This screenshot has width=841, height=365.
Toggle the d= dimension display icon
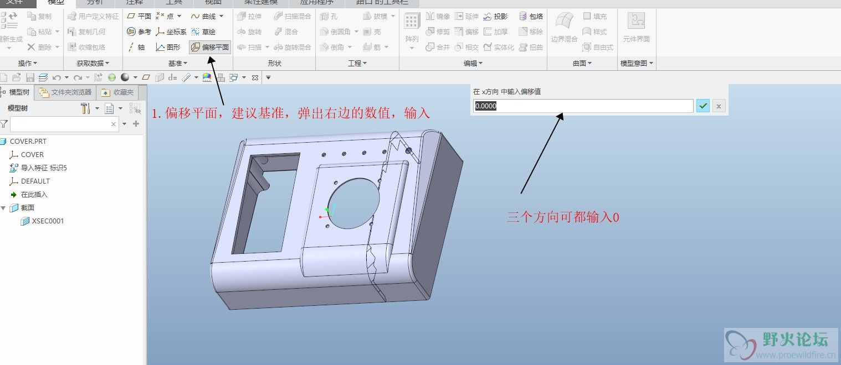tap(173, 77)
